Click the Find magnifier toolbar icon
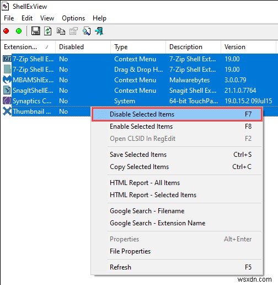 click(87, 31)
